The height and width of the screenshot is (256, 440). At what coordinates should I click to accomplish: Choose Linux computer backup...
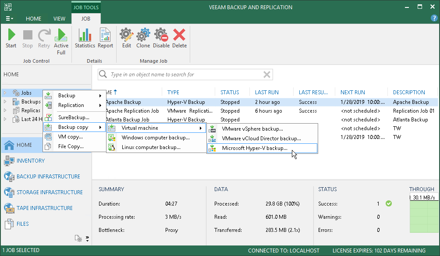click(x=156, y=147)
